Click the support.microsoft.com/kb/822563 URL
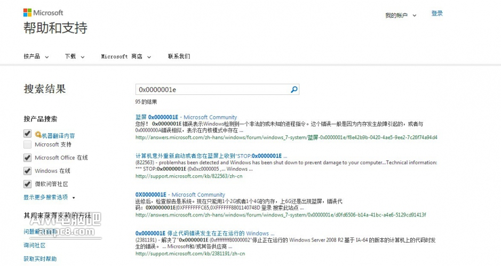This screenshot has height=266, width=501. coord(189,176)
